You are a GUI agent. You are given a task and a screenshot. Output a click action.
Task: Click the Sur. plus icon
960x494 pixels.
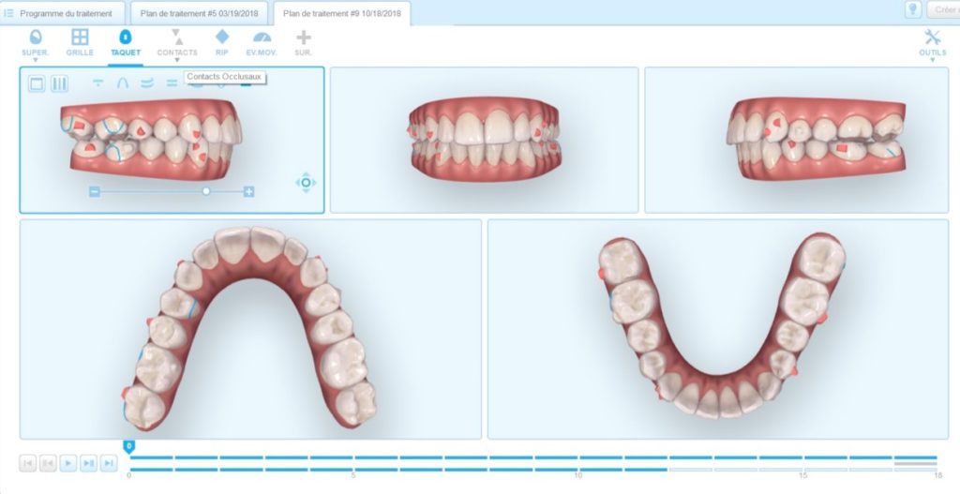(x=303, y=42)
